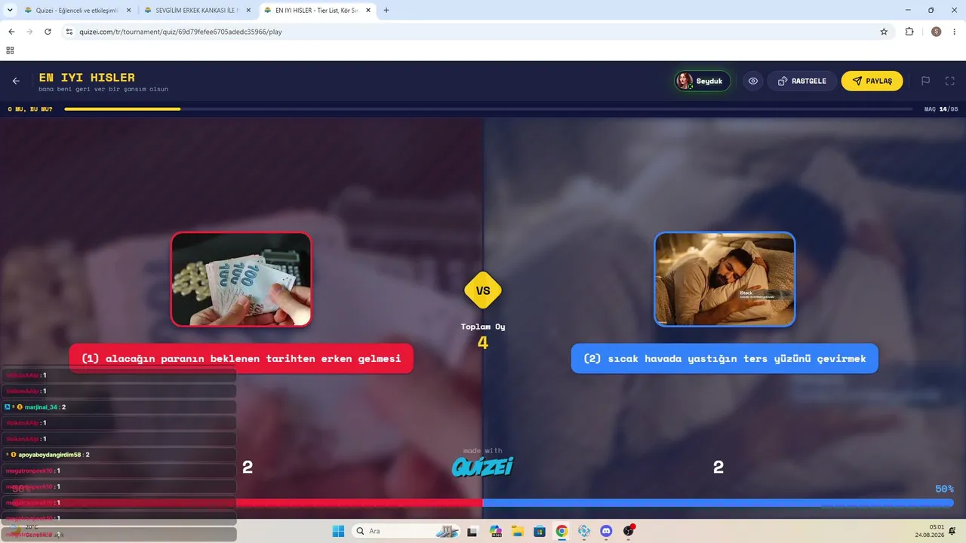Open File Explorer from taskbar
The image size is (966, 543).
[518, 531]
